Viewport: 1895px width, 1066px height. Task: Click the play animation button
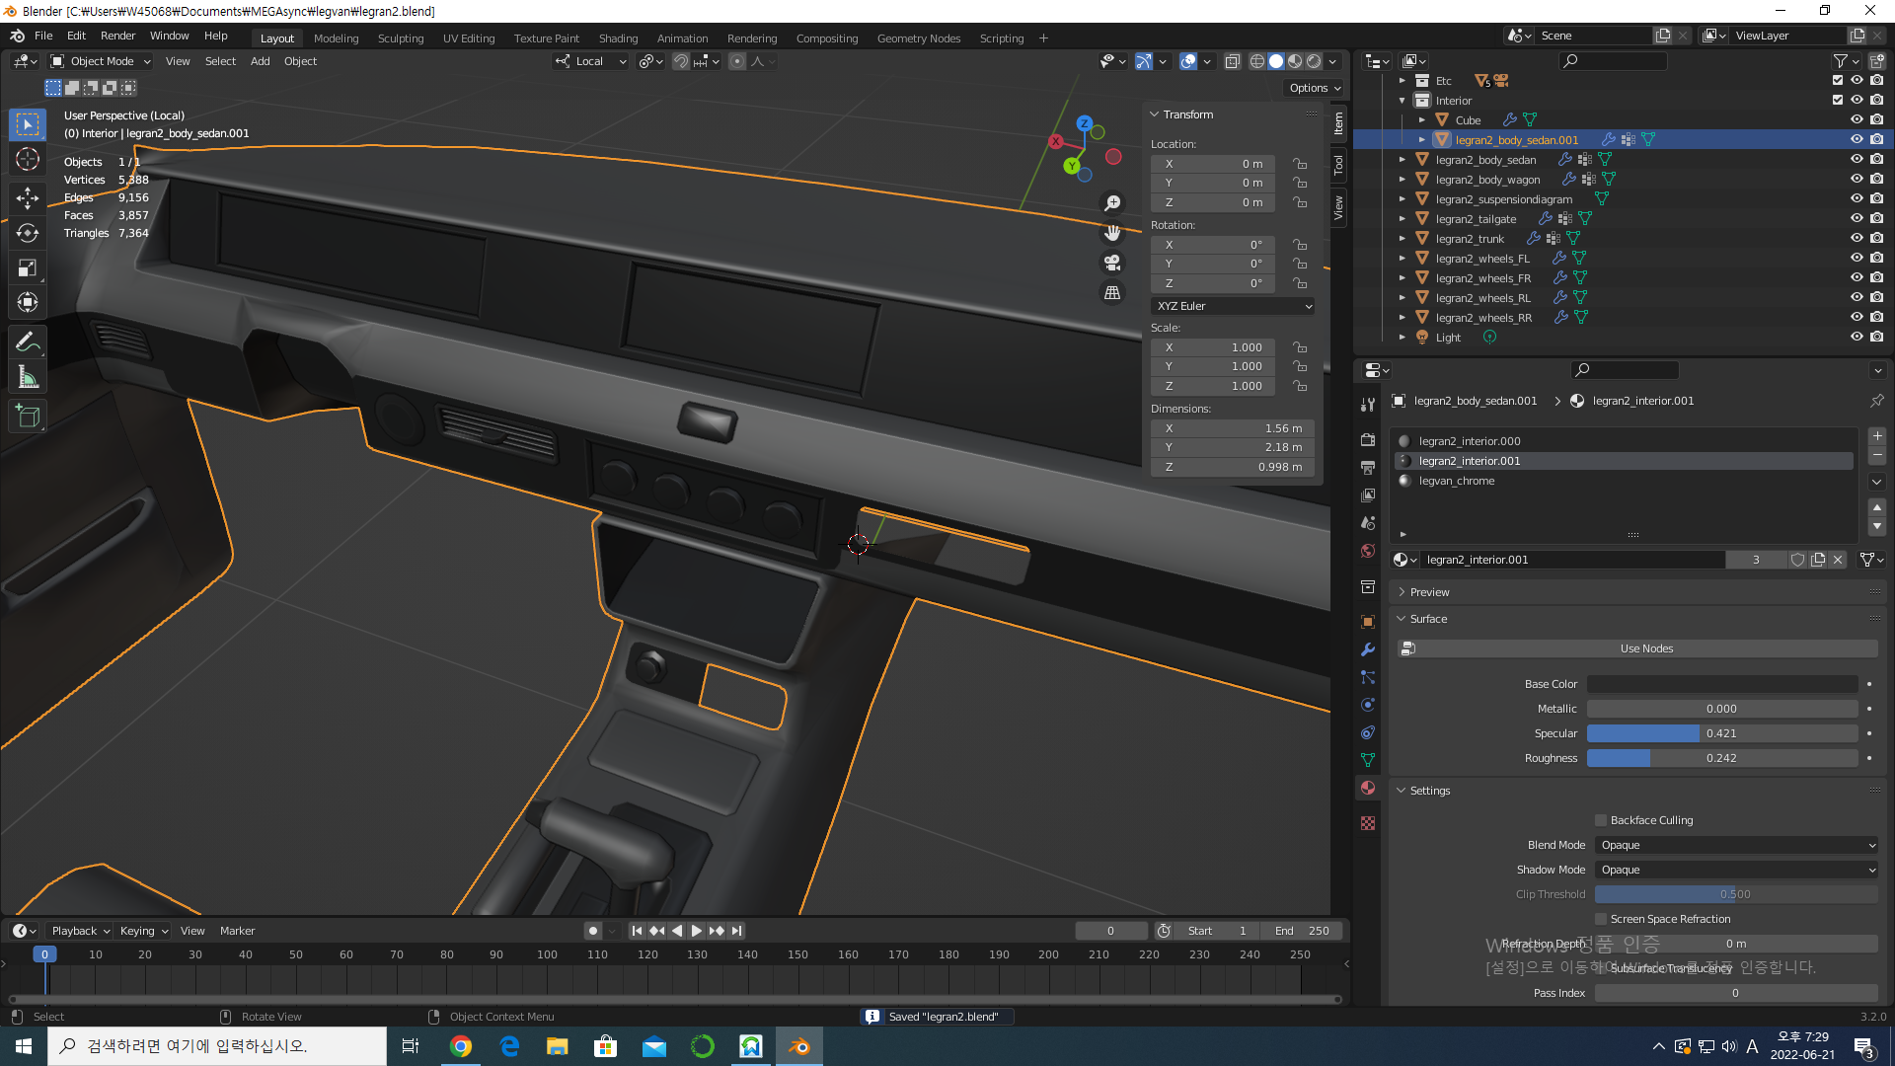(697, 931)
